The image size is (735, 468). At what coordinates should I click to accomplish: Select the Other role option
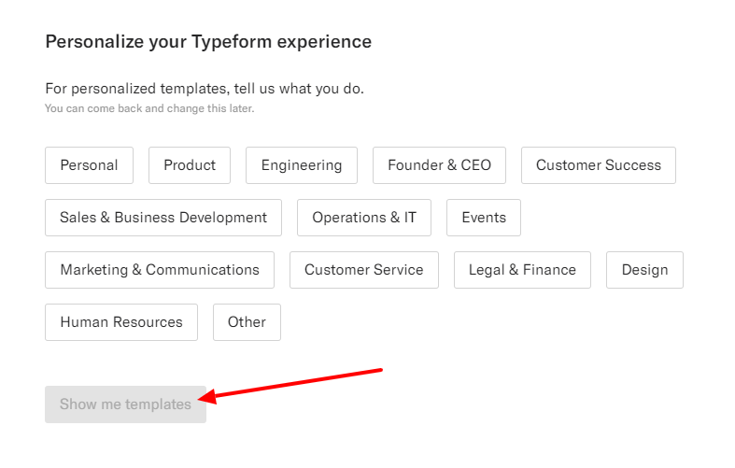tap(247, 322)
